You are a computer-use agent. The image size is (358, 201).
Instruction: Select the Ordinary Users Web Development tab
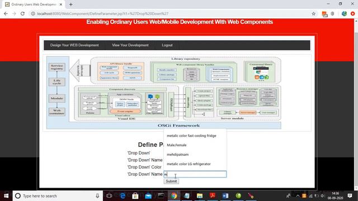point(34,4)
